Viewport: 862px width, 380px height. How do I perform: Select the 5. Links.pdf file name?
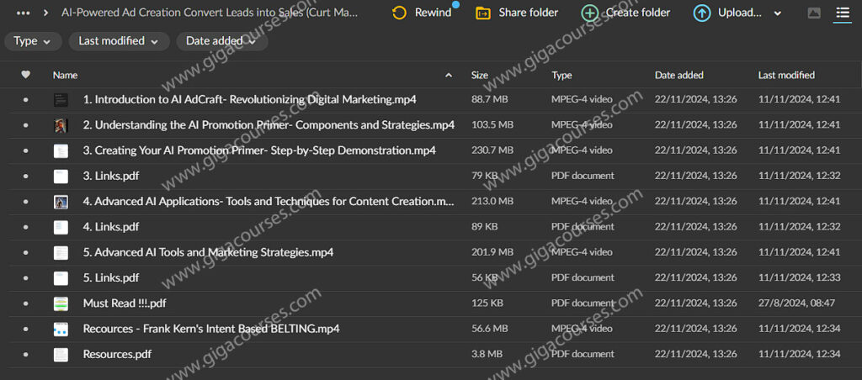click(x=111, y=278)
